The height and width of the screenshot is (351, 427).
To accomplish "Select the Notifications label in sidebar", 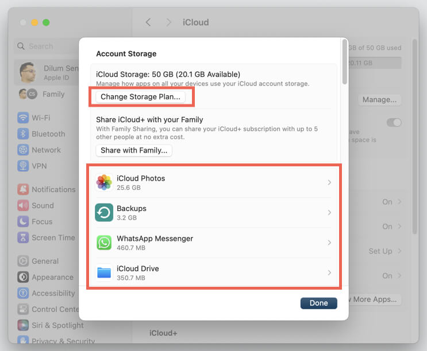I will click(53, 189).
